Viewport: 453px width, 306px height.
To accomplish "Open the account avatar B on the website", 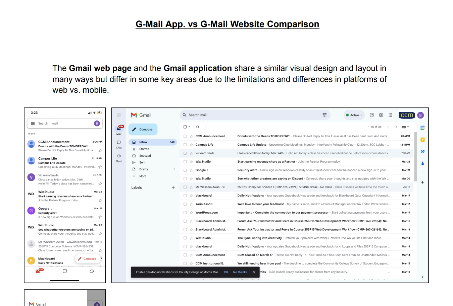I will [x=420, y=115].
